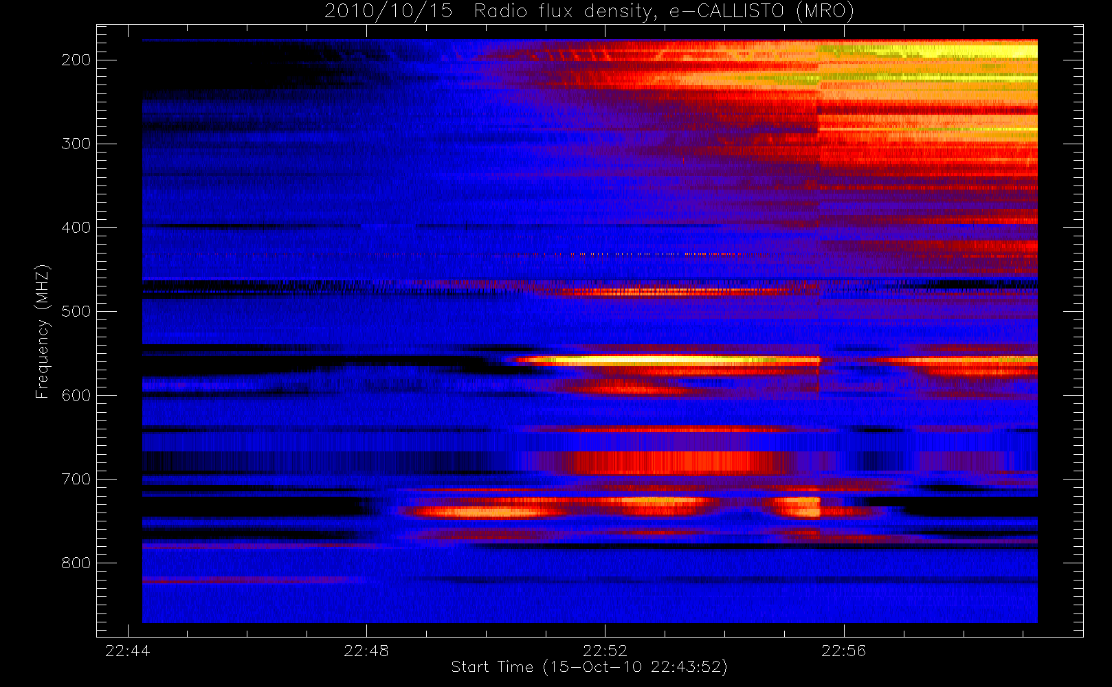Click the 700 frequency tick label
The height and width of the screenshot is (687, 1112).
click(x=76, y=479)
